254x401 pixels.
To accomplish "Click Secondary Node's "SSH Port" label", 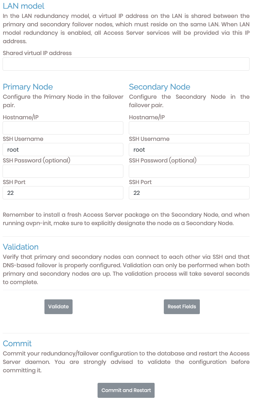I will (140, 182).
